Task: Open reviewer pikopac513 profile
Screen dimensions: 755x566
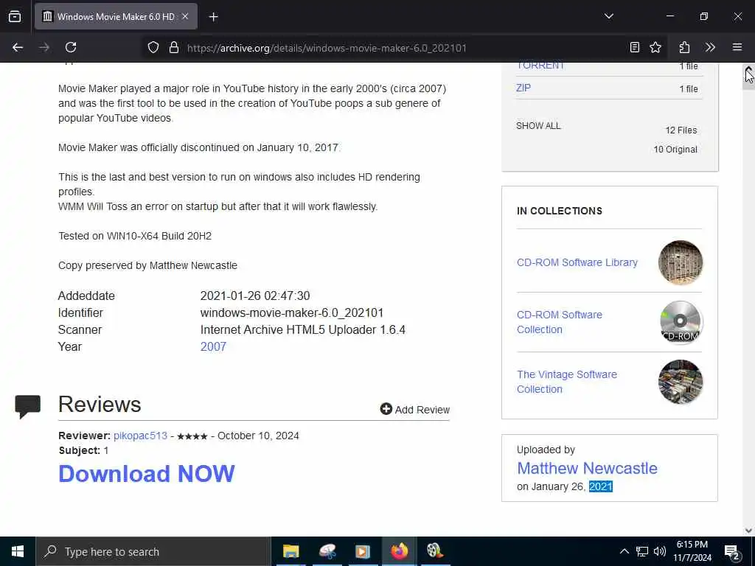Action: (x=140, y=436)
